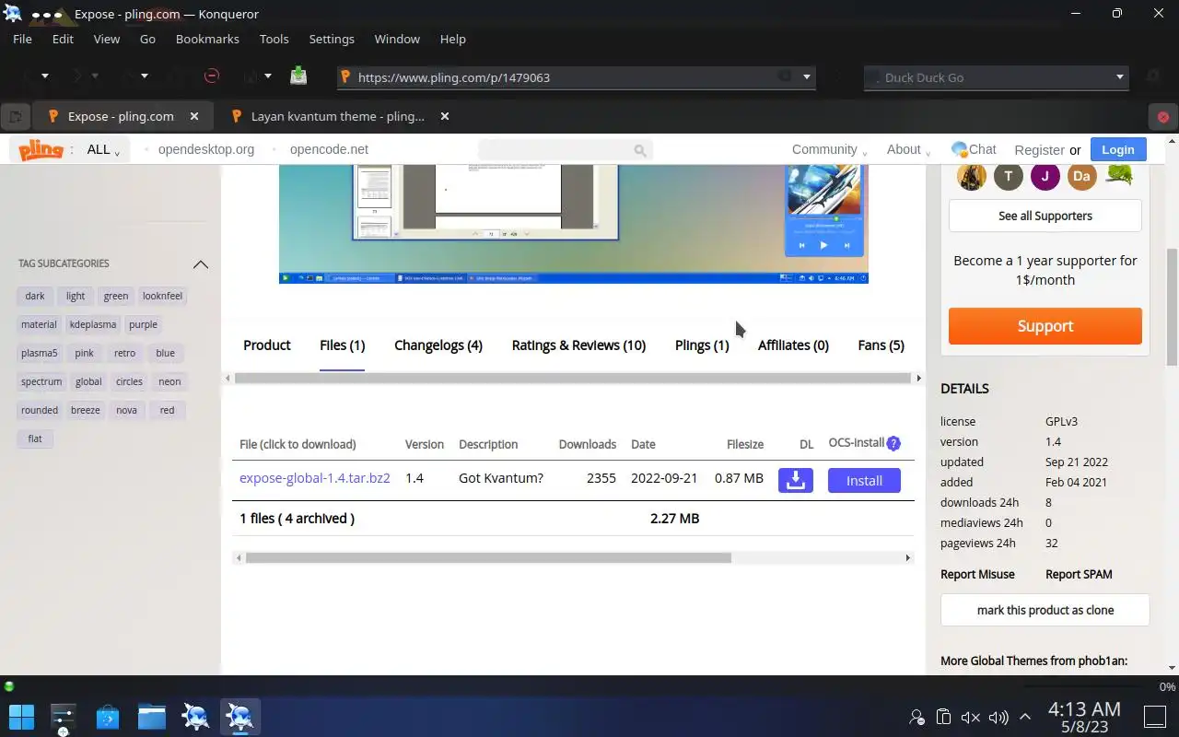Click the first Konqueror taskbar icon
The width and height of the screenshot is (1179, 737).
195,717
